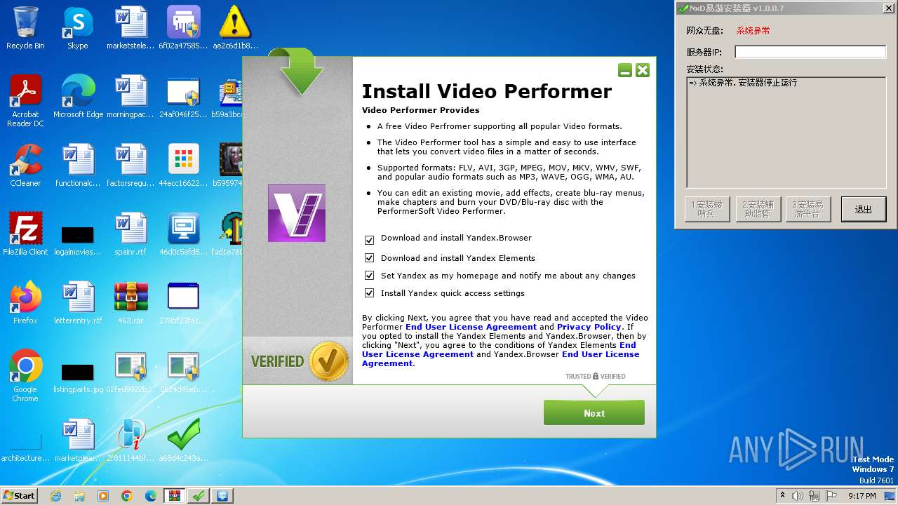Open the Privacy Policy link
This screenshot has width=898, height=505.
coord(589,327)
